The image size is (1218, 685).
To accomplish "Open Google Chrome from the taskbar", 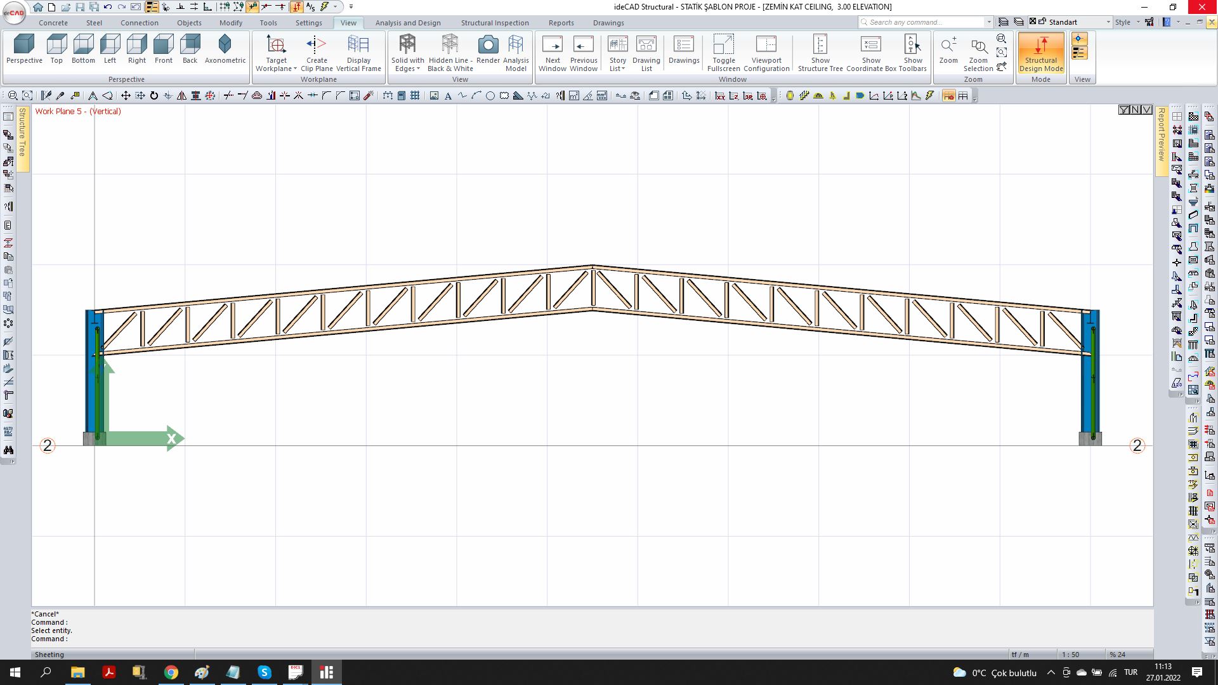I will pyautogui.click(x=171, y=672).
